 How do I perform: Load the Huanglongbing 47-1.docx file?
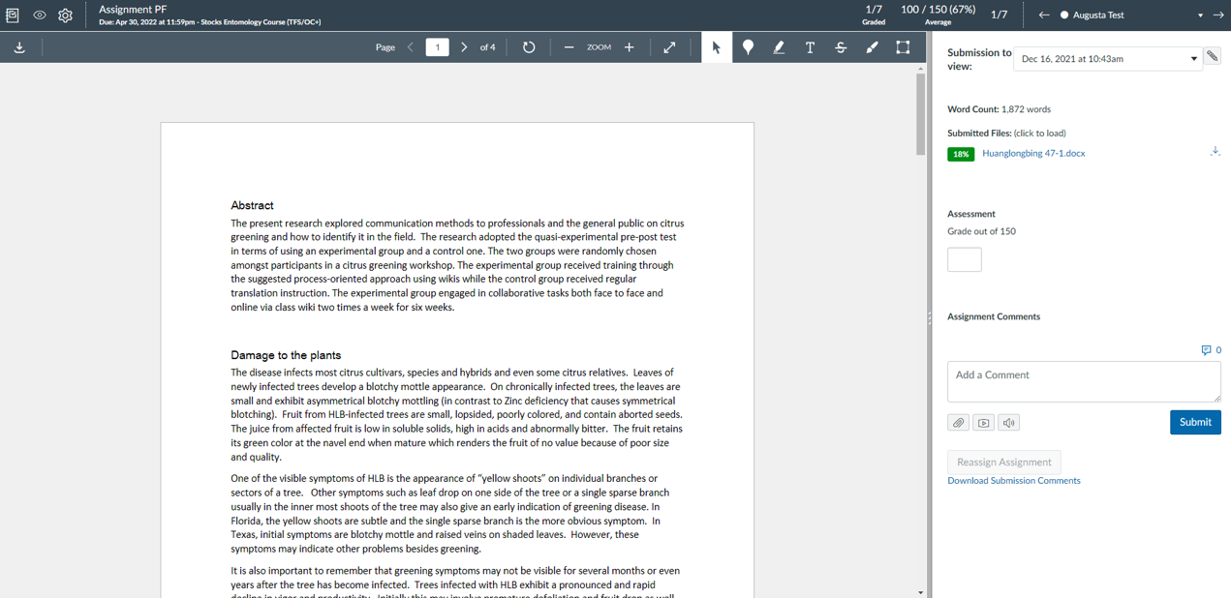pyautogui.click(x=1033, y=153)
